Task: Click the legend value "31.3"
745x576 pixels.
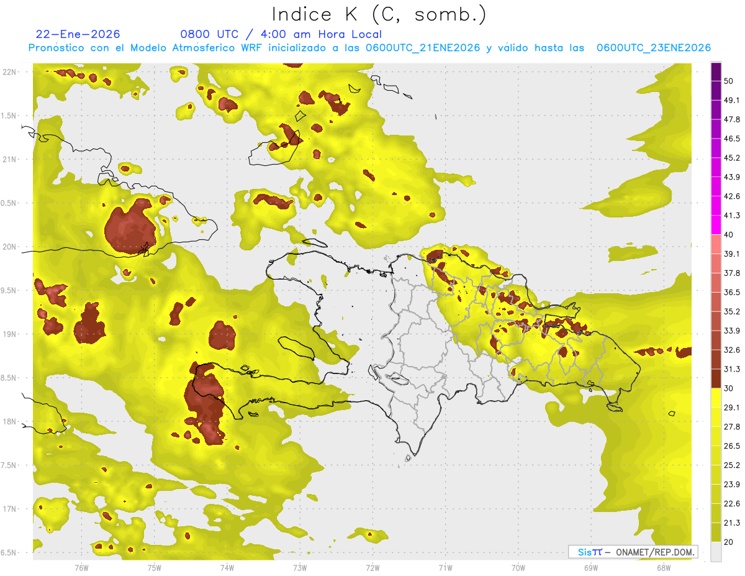Action: coord(732,369)
